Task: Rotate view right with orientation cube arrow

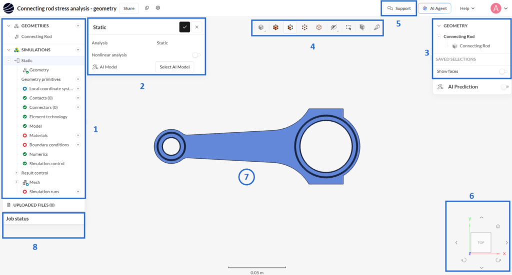Action: click(506, 243)
